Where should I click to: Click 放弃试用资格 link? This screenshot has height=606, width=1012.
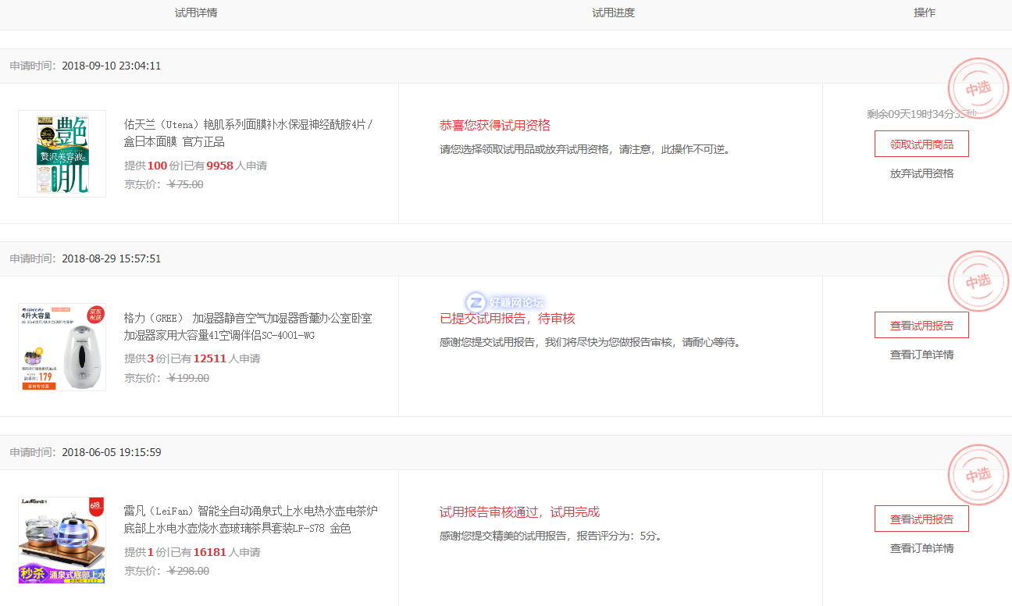point(921,173)
